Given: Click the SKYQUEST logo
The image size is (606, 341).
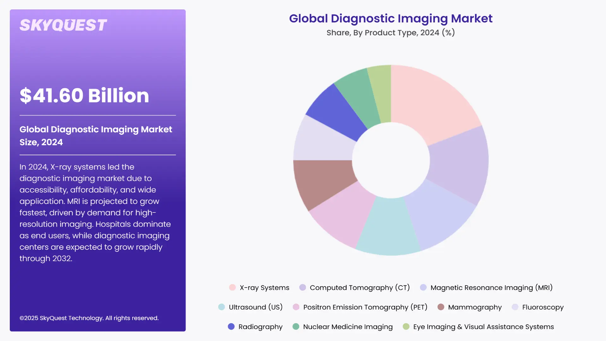Looking at the screenshot, I should point(63,25).
